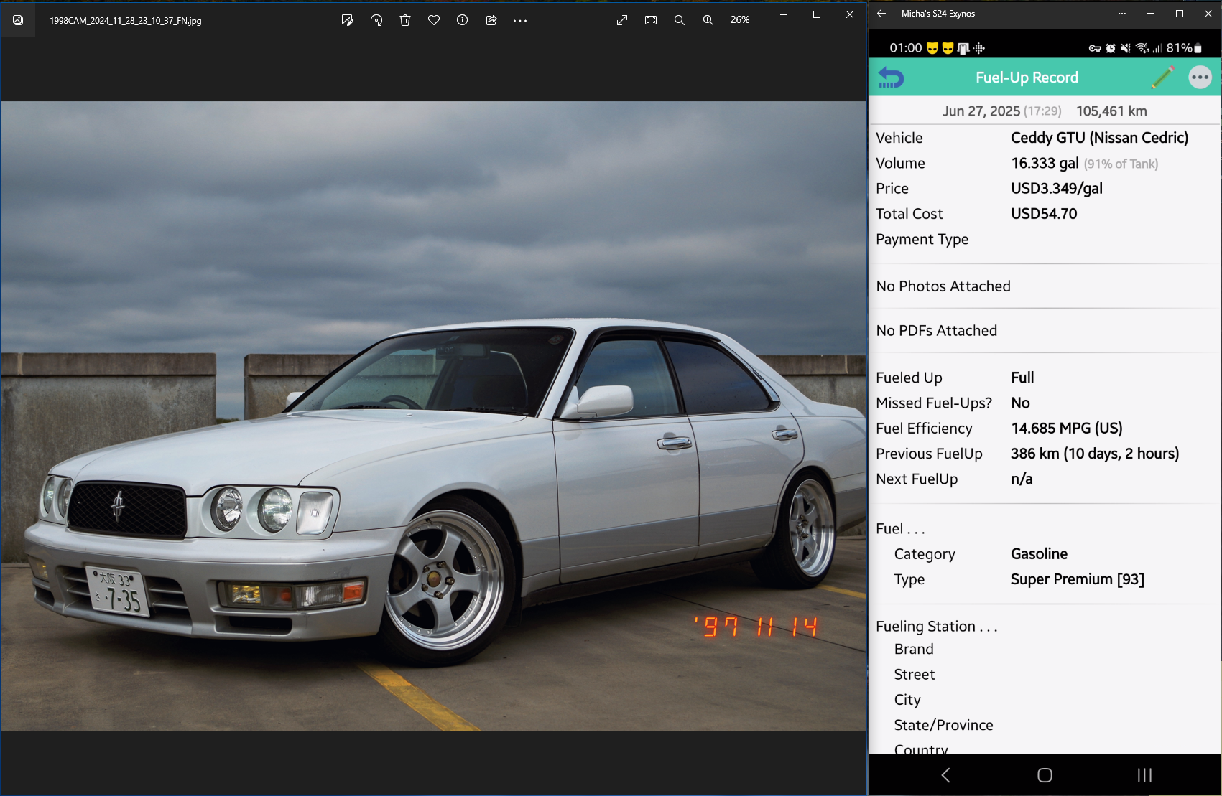Screen dimensions: 1222x796
Task: Tap the fuel efficiency 14.685 MPG (US)
Action: pos(1067,429)
